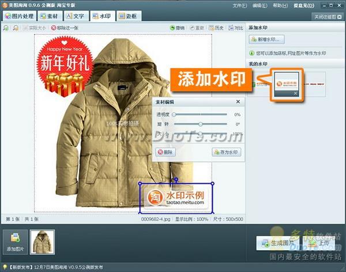
Task: Click the zoom in magnifier icon
Action: coord(6,28)
